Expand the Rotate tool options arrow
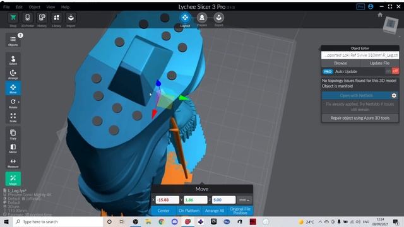Viewport: 404px width, 227px height. tap(19, 102)
